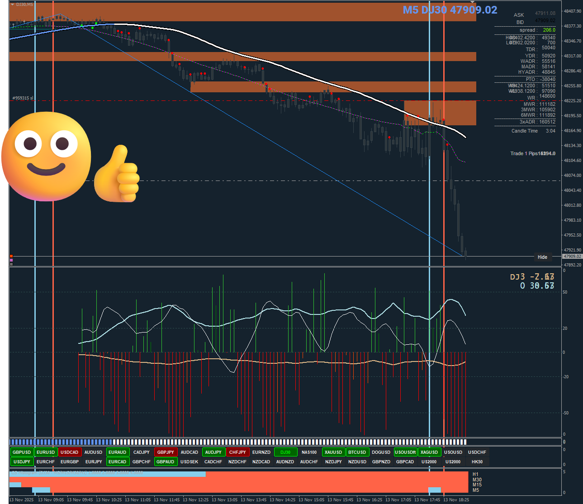Screen dimensions: 583x504
Task: Open the XAGUSD silver symbol button
Action: [x=429, y=452]
